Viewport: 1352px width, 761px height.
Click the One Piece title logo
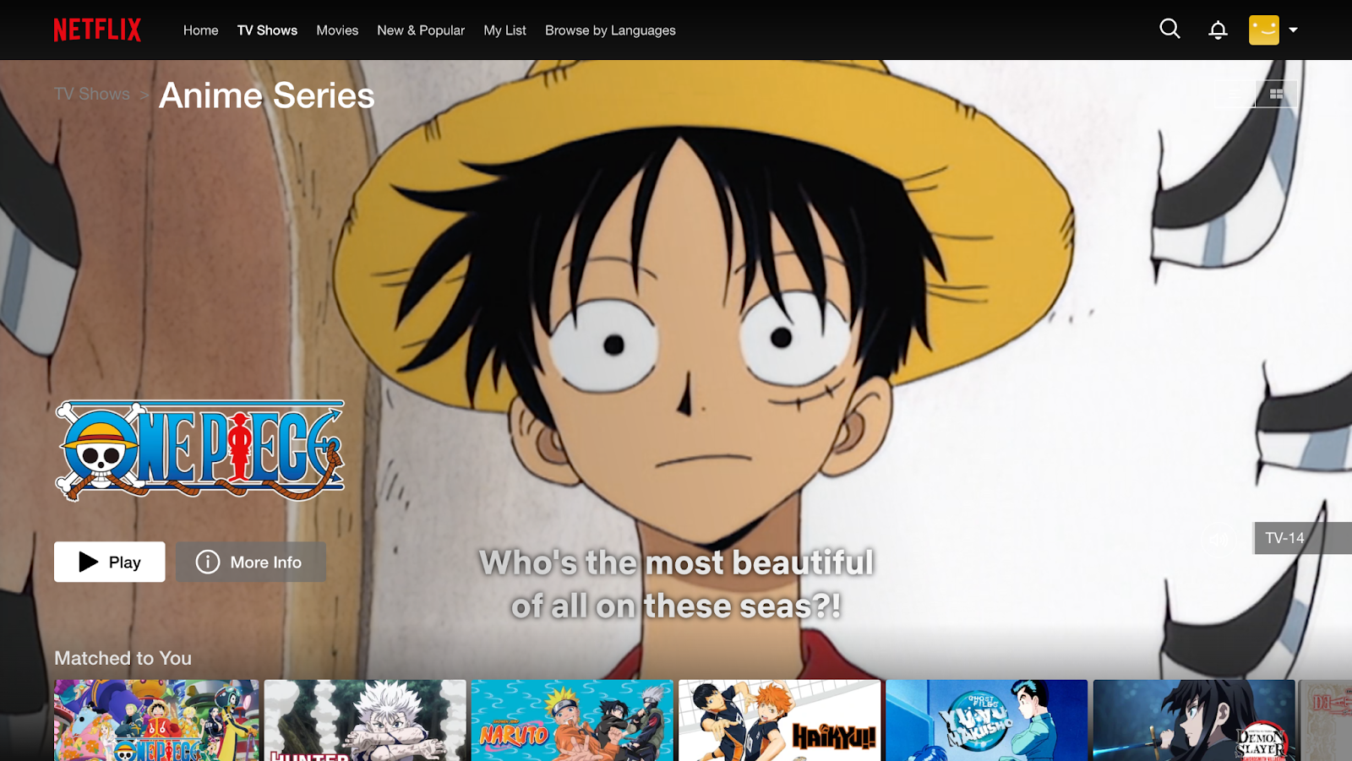point(200,450)
